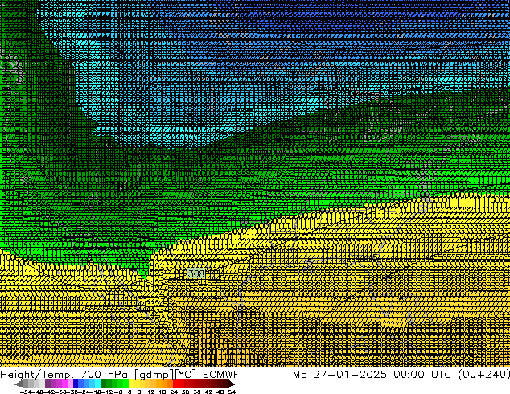Click the [gdmp] unit label
The image size is (510, 394).
pos(154,375)
